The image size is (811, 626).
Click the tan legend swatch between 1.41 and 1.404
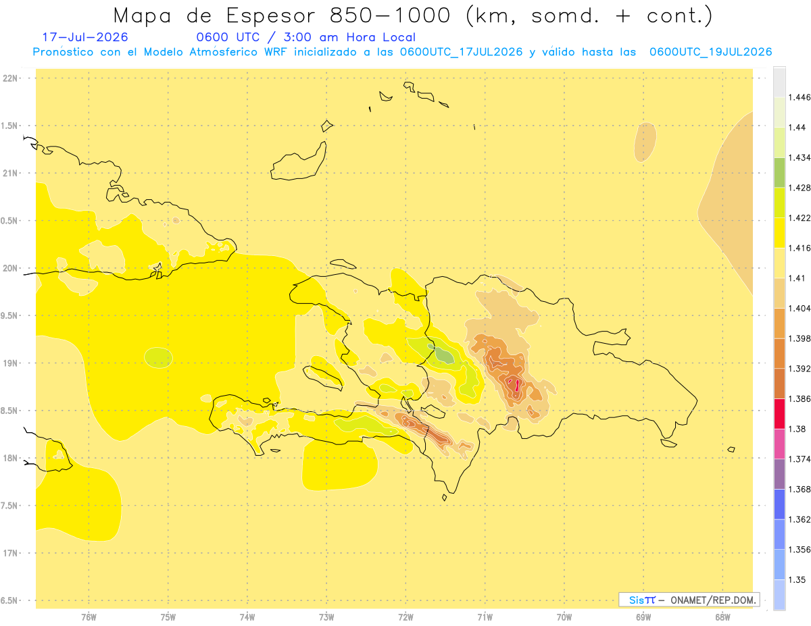[x=779, y=293]
